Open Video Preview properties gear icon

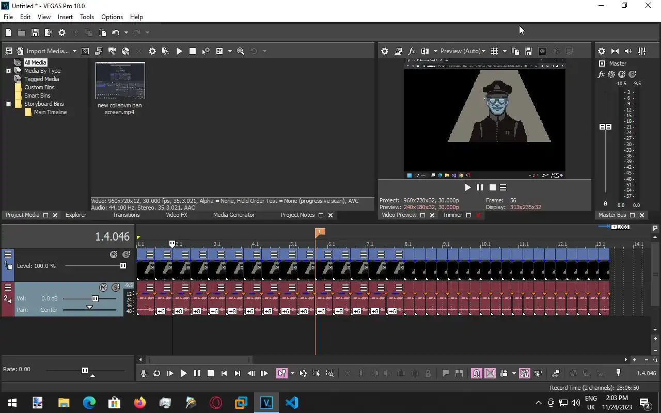[385, 51]
